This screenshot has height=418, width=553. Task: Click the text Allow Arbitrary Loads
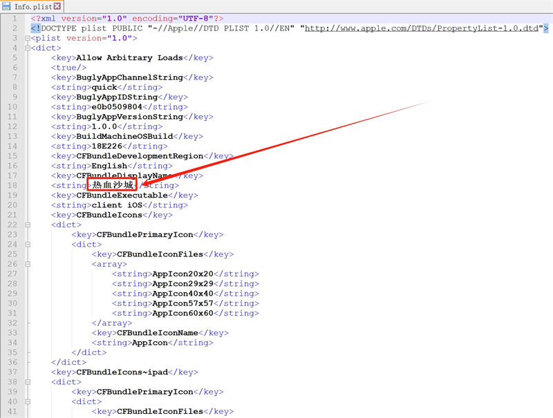pyautogui.click(x=129, y=58)
